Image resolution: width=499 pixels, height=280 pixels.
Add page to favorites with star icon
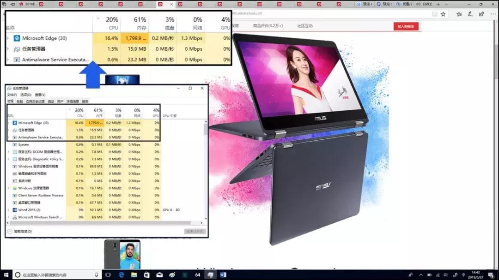[443, 14]
